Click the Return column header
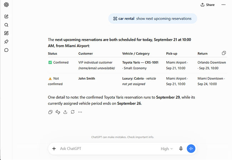This screenshot has width=232, height=160. pyautogui.click(x=202, y=53)
